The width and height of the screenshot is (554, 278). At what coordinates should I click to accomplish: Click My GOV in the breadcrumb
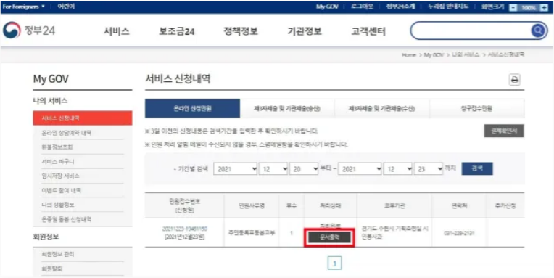click(x=434, y=55)
